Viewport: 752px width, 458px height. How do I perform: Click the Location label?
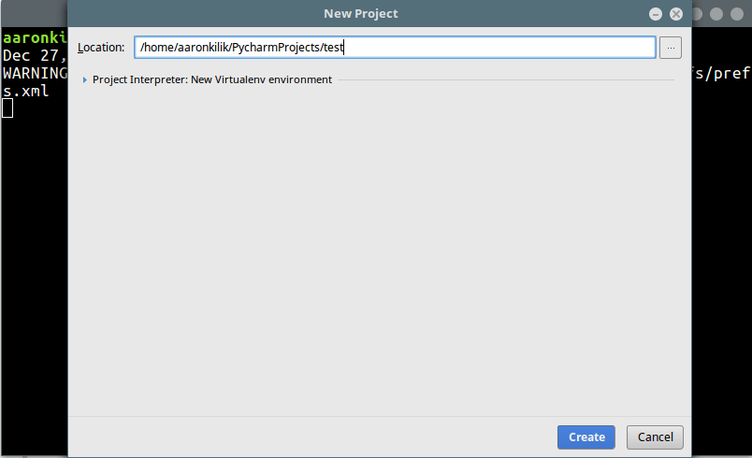[x=101, y=48]
